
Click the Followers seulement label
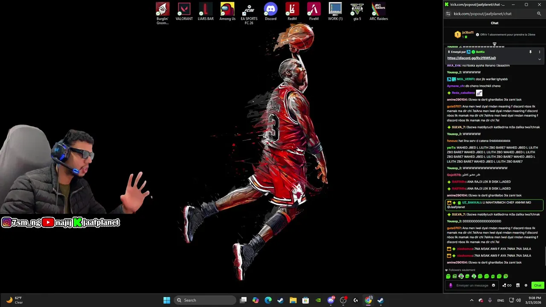click(x=462, y=270)
